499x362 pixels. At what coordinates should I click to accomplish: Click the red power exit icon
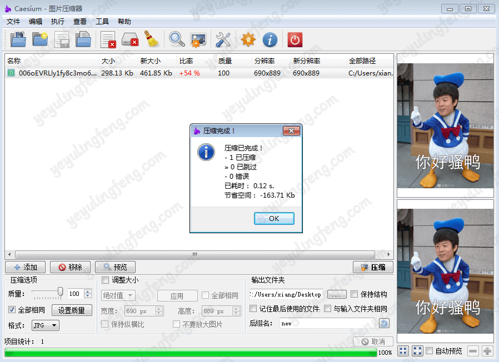(295, 40)
